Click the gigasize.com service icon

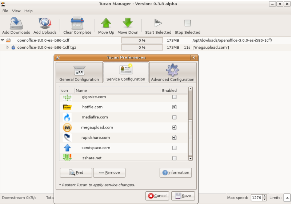point(67,97)
